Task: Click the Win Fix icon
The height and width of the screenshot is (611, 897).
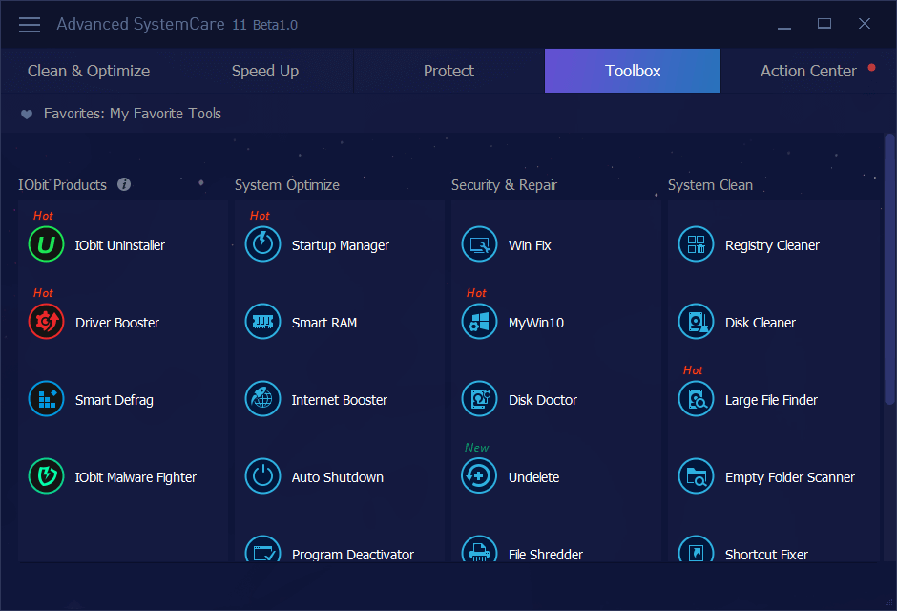Action: pyautogui.click(x=479, y=244)
